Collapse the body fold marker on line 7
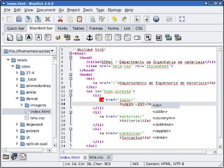Image resolution: width=224 pixels, height=168 pixels. click(70, 74)
